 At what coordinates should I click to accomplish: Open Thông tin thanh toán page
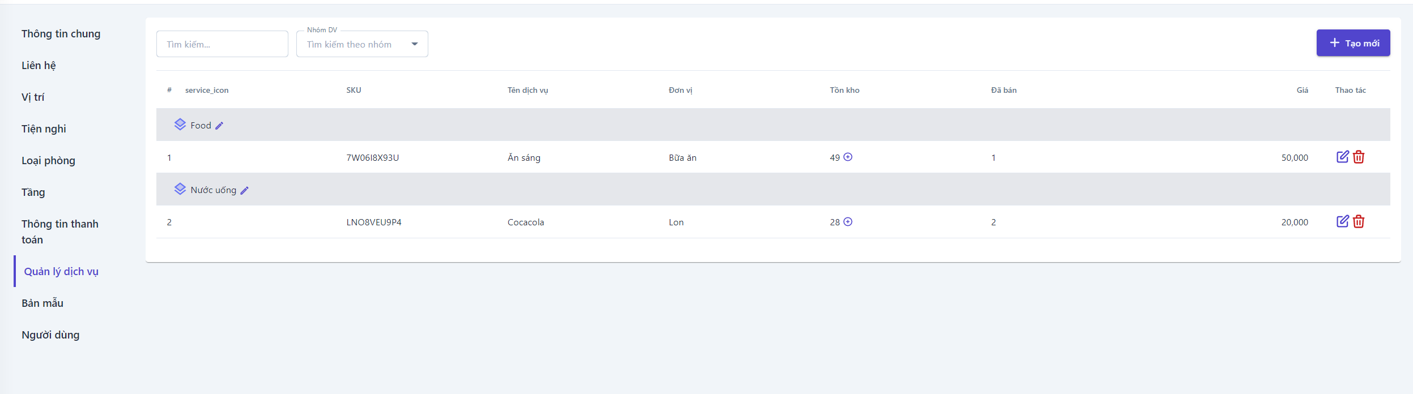pyautogui.click(x=60, y=232)
